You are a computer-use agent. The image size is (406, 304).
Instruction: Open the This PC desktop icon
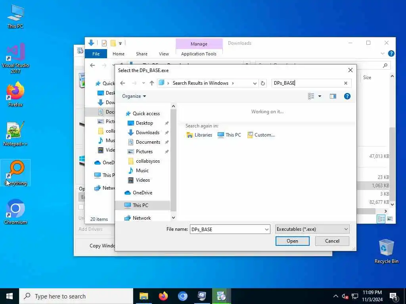15,16
